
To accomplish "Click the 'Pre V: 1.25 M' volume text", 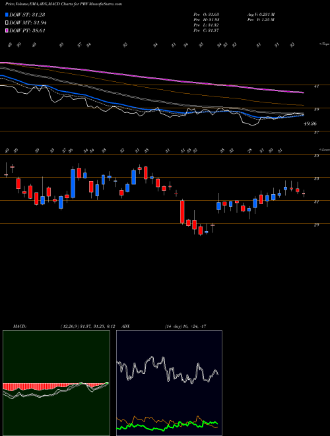I will click(x=261, y=20).
